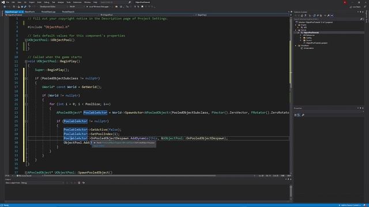Viewport: 369px width, 207px height.
Task: Open the Extensions menu
Action: (x=77, y=2)
